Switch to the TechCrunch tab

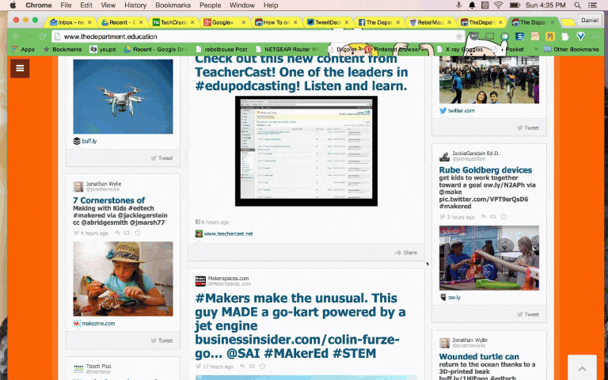[173, 22]
